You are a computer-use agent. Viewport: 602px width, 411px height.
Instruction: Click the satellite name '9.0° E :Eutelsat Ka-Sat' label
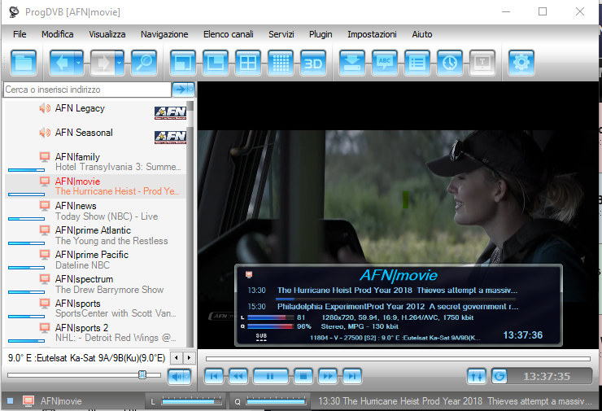click(86, 358)
